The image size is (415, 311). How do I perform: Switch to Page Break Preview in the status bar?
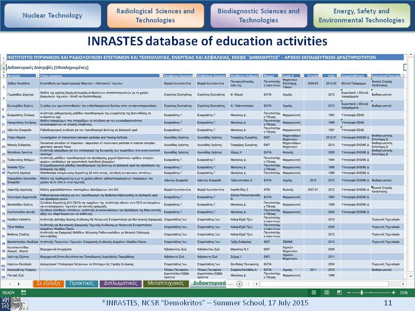click(x=339, y=292)
